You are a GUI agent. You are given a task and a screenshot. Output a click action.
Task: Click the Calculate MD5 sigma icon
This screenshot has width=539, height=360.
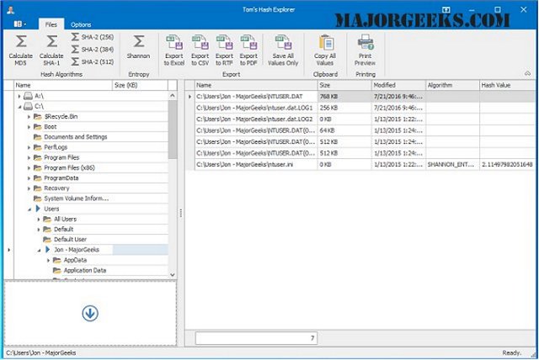pos(21,41)
